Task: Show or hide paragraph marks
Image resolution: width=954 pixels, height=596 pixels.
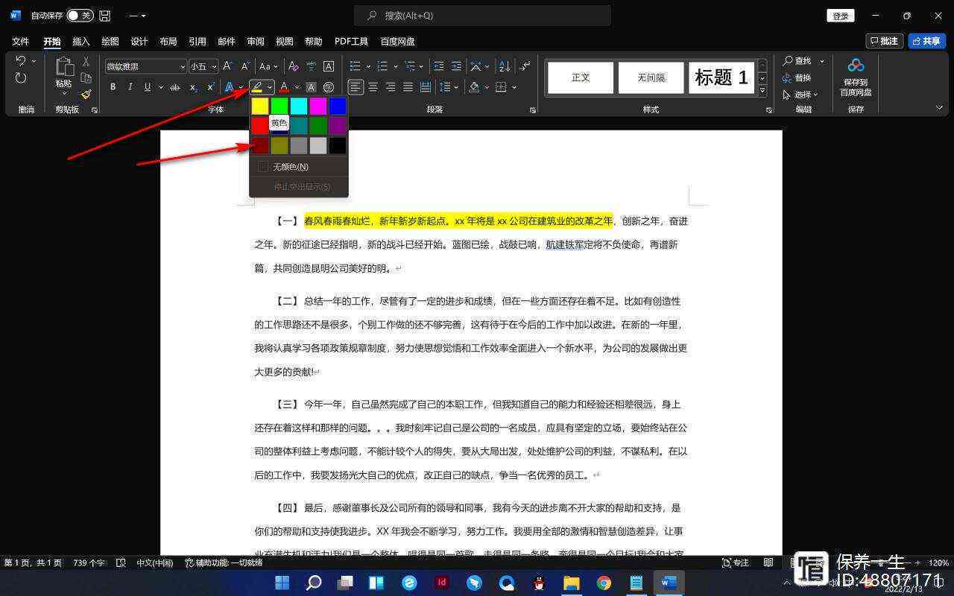Action: 525,66
